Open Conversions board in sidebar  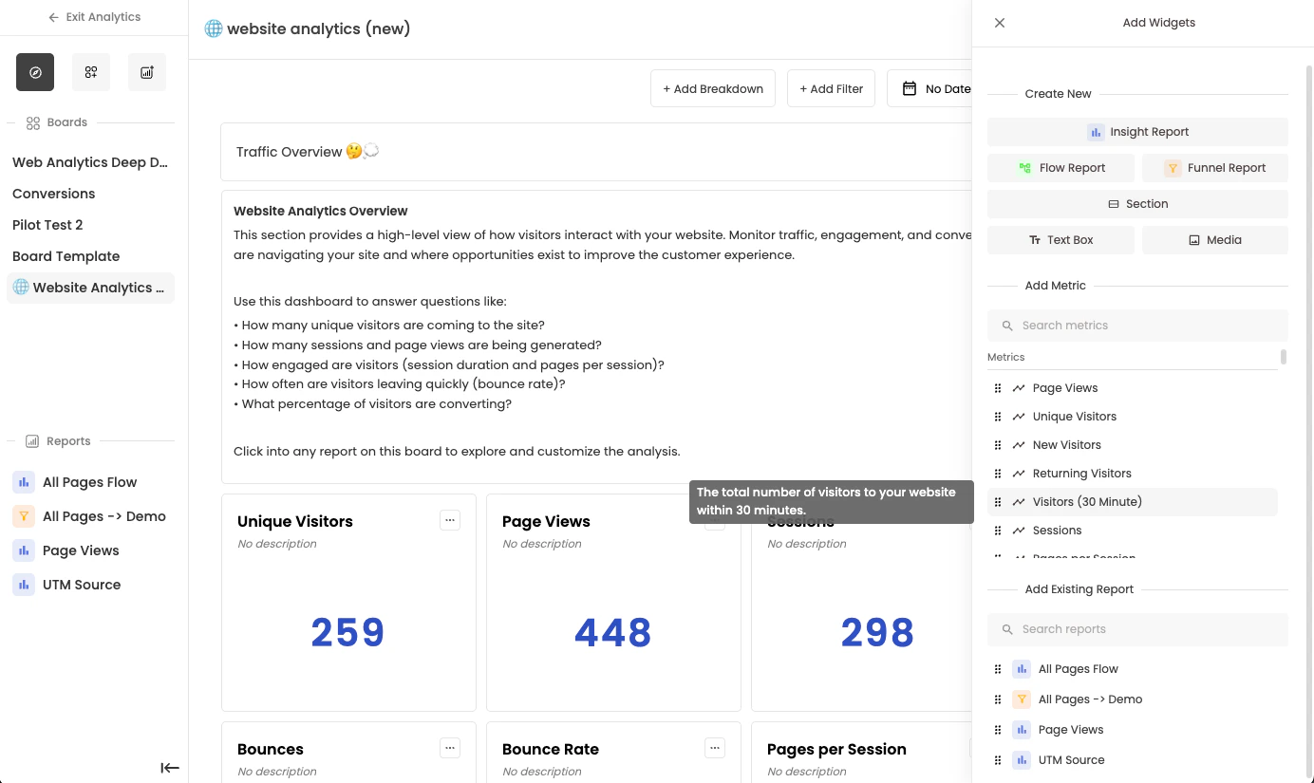(54, 194)
